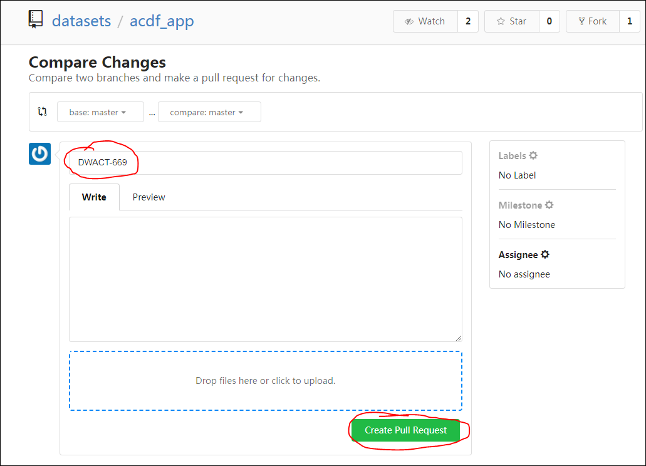Image resolution: width=646 pixels, height=466 pixels.
Task: Switch to the Preview tab
Action: point(148,197)
